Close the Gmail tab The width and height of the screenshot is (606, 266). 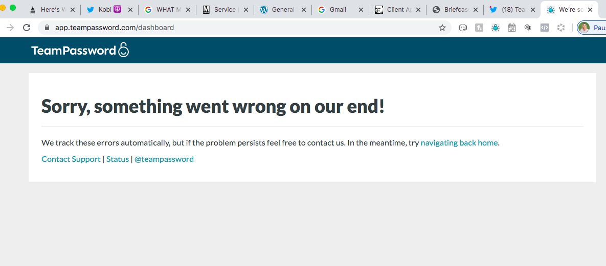361,10
